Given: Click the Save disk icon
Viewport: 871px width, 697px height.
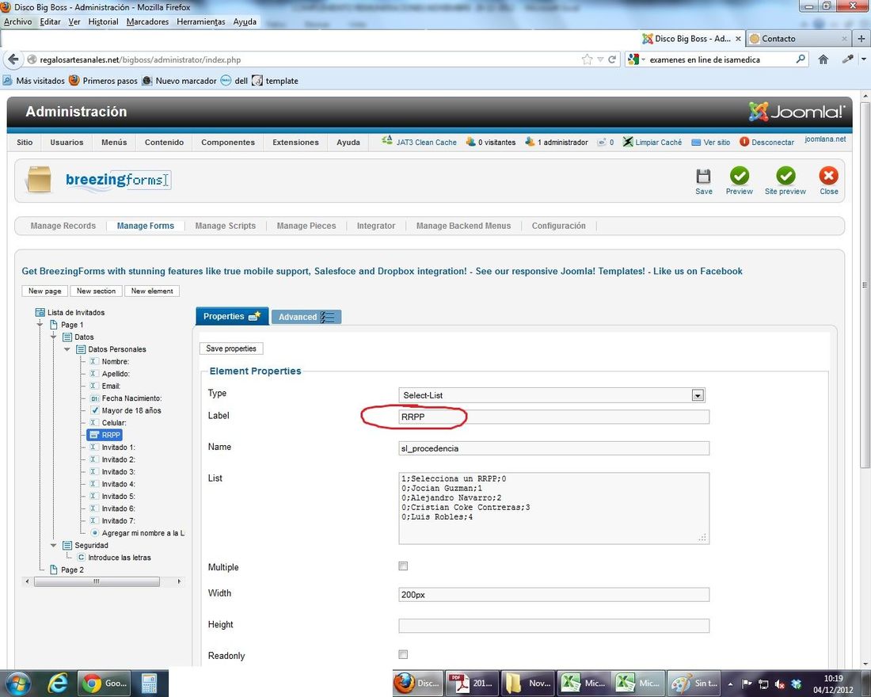Looking at the screenshot, I should tap(703, 176).
